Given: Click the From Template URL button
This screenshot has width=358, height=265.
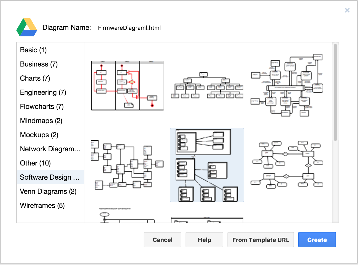Looking at the screenshot, I should 261,240.
